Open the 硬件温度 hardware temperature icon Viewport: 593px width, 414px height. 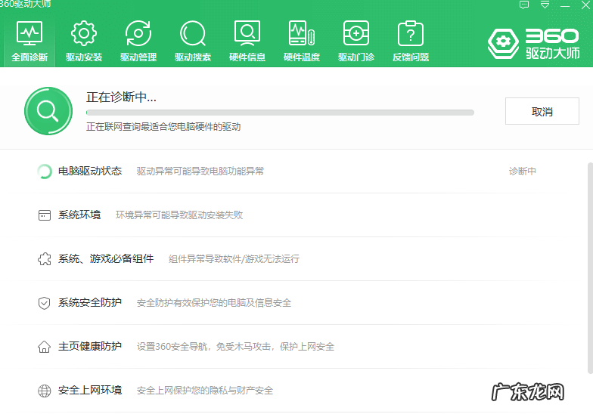coord(302,33)
